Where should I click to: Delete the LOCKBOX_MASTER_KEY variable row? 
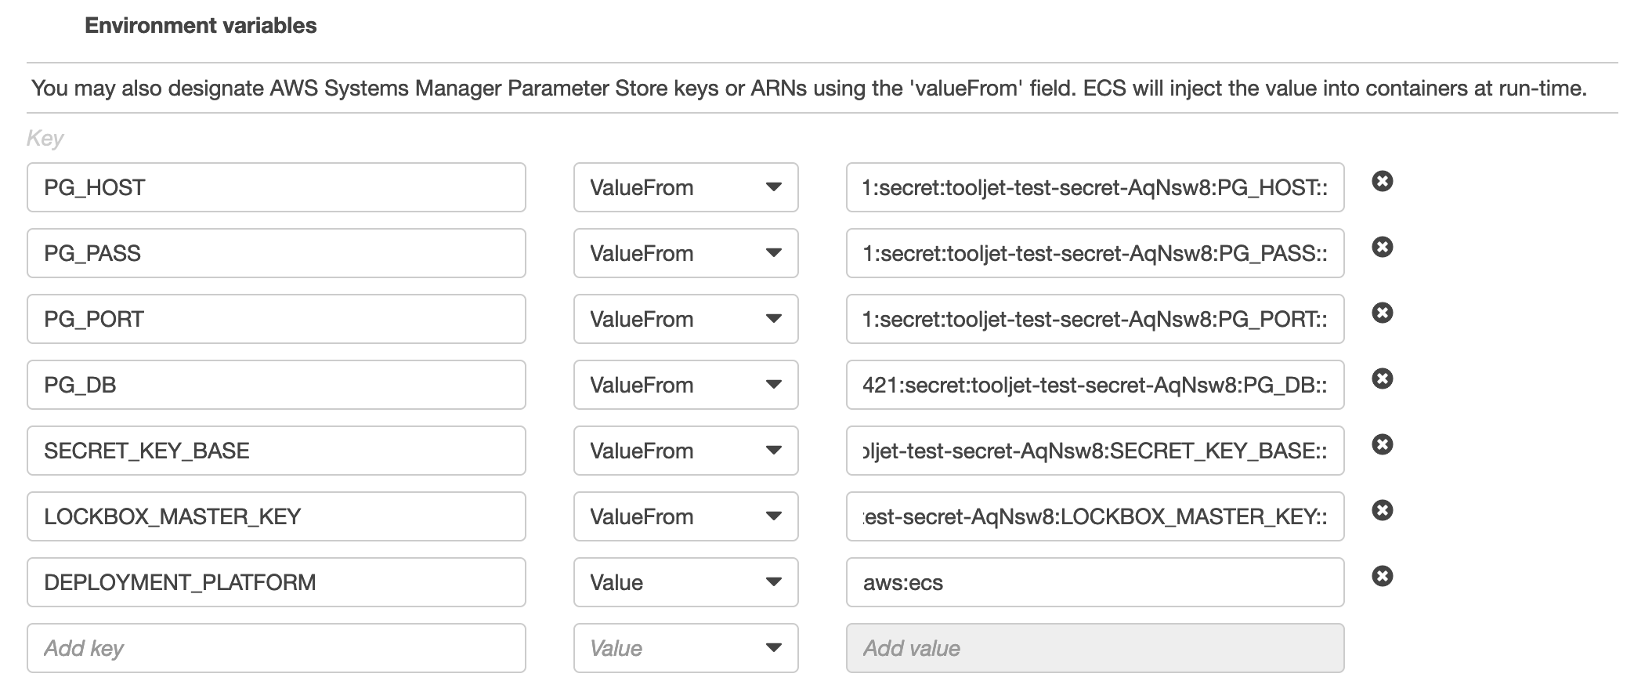[x=1383, y=511]
